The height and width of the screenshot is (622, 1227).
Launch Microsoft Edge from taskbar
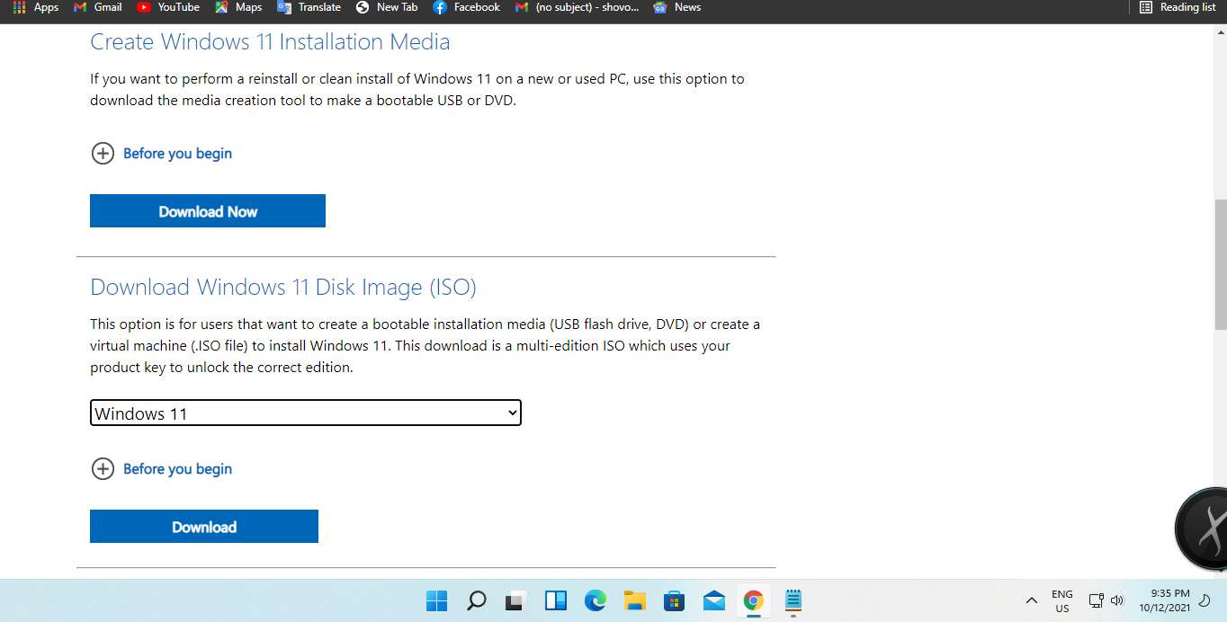[x=595, y=600]
